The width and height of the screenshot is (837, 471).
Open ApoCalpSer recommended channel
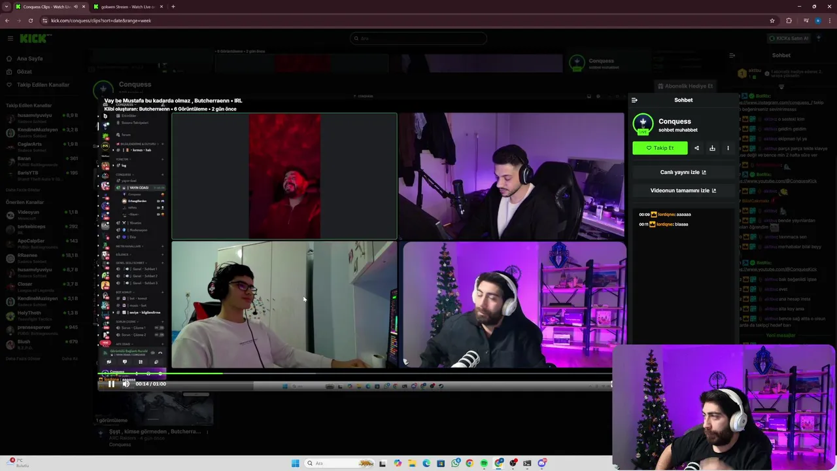(x=42, y=243)
